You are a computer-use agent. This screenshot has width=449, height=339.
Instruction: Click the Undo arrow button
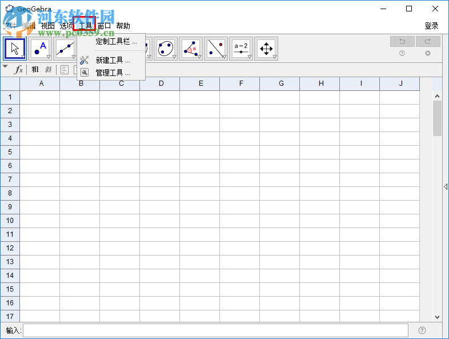(402, 42)
